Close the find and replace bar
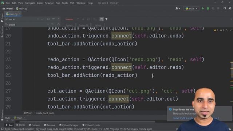The image size is (233, 131). tap(231, 19)
